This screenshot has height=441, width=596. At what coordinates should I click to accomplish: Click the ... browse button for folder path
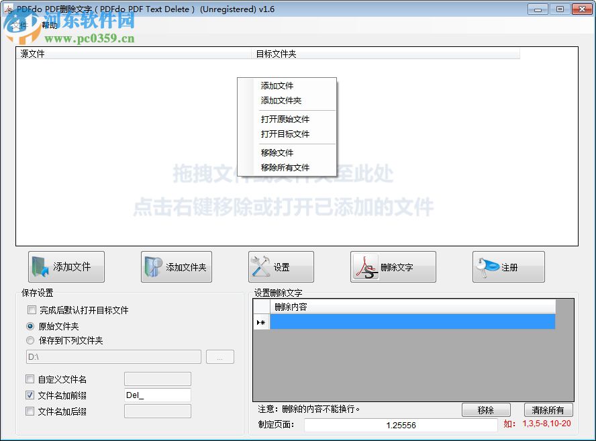[x=220, y=356]
